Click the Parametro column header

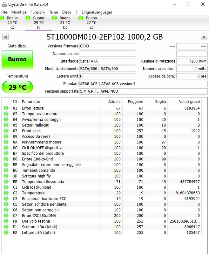60,102
